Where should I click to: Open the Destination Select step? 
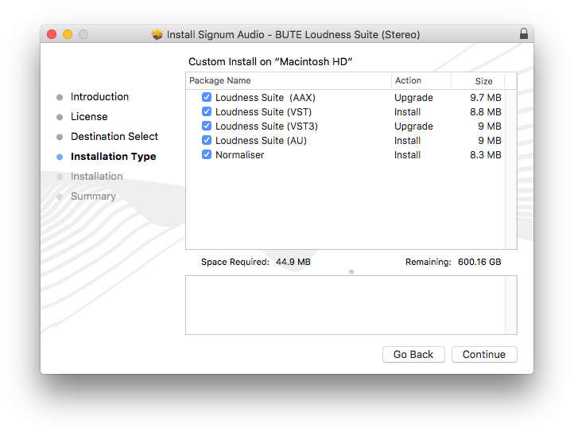coord(114,137)
